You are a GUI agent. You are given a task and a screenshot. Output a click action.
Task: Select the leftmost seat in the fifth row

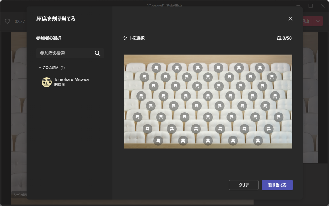click(151, 106)
